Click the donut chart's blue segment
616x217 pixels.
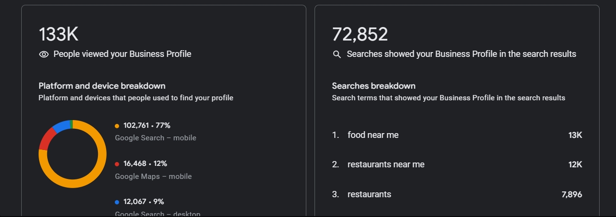pos(60,126)
